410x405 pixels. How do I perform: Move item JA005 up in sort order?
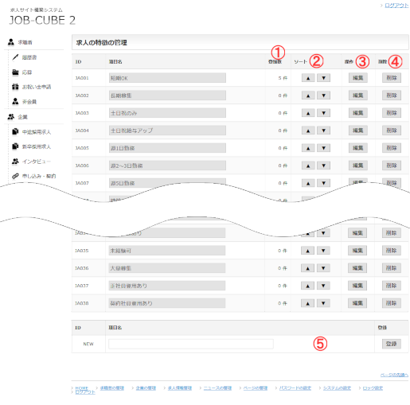tap(308, 148)
